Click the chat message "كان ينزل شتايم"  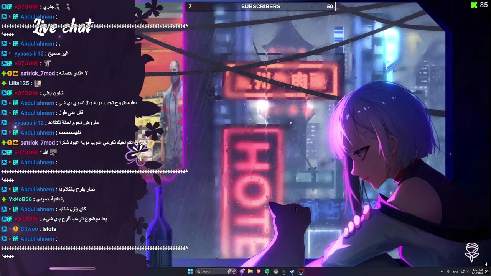[72, 209]
